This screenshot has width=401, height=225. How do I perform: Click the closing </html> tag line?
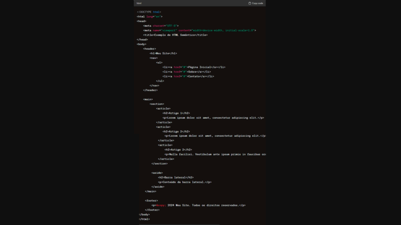[144, 219]
